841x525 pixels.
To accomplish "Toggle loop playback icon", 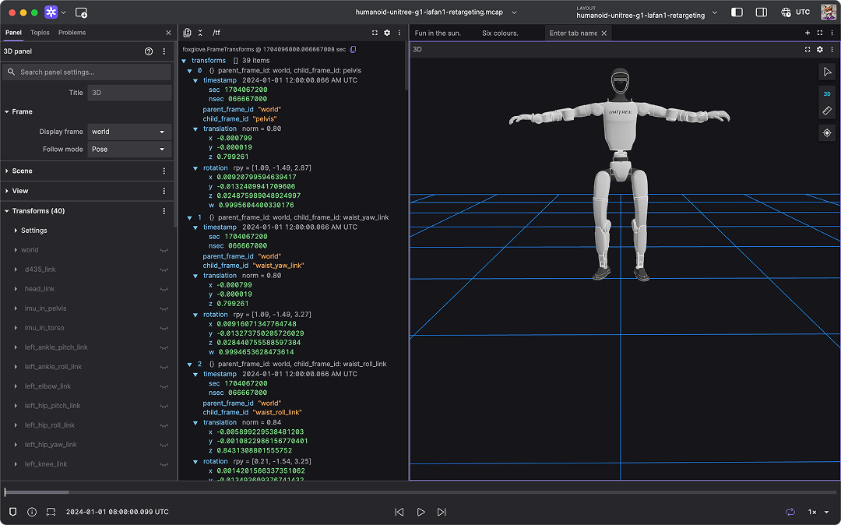I will [790, 512].
